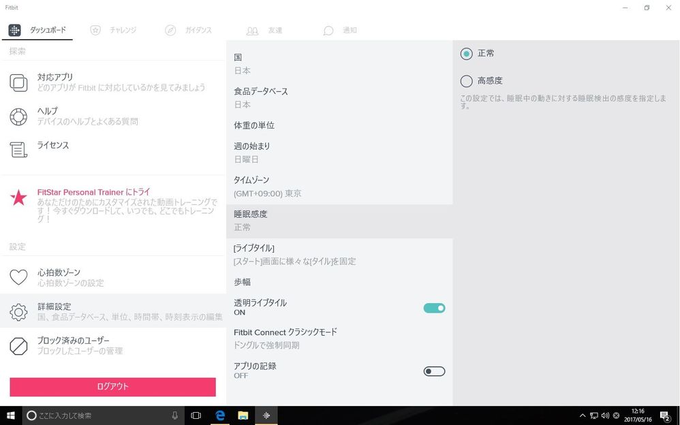Open the 食品データベース setting
The width and height of the screenshot is (680, 425).
pyautogui.click(x=339, y=98)
